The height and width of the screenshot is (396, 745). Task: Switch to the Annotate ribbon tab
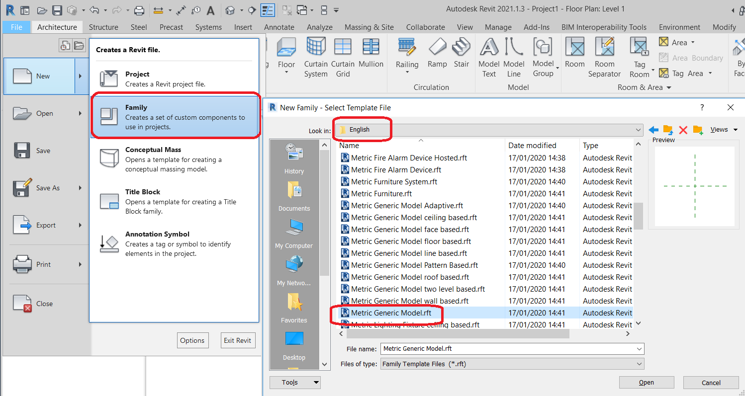pyautogui.click(x=279, y=27)
